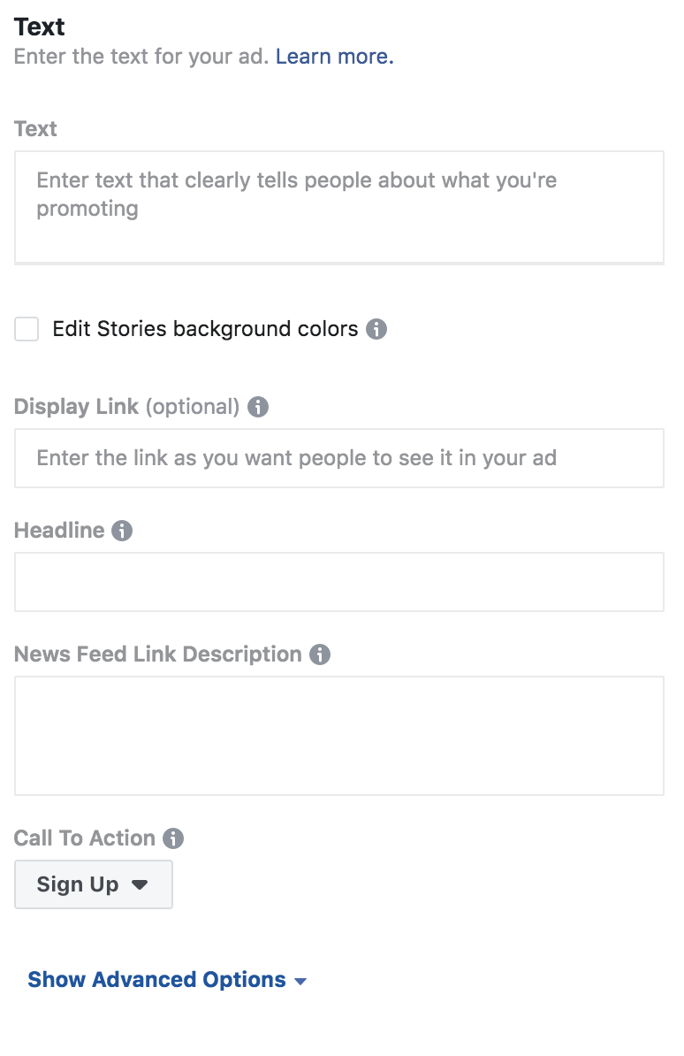The width and height of the screenshot is (684, 1056).
Task: Click the caret arrow on Sign Up button
Action: (139, 884)
